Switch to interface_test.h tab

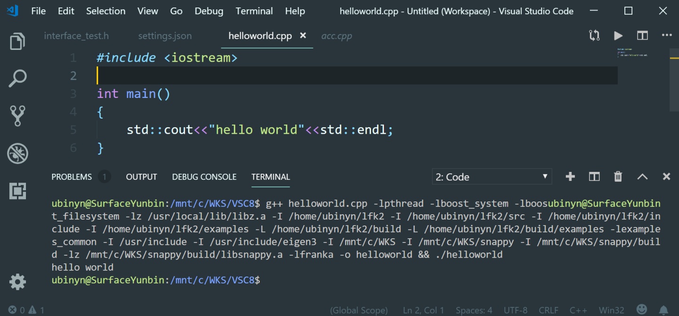(76, 36)
